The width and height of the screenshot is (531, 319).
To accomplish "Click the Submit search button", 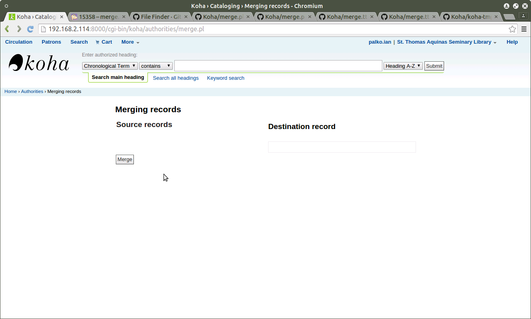I will pos(434,66).
